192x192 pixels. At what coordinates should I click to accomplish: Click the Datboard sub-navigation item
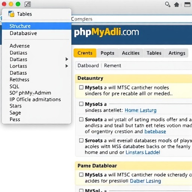point(88,66)
